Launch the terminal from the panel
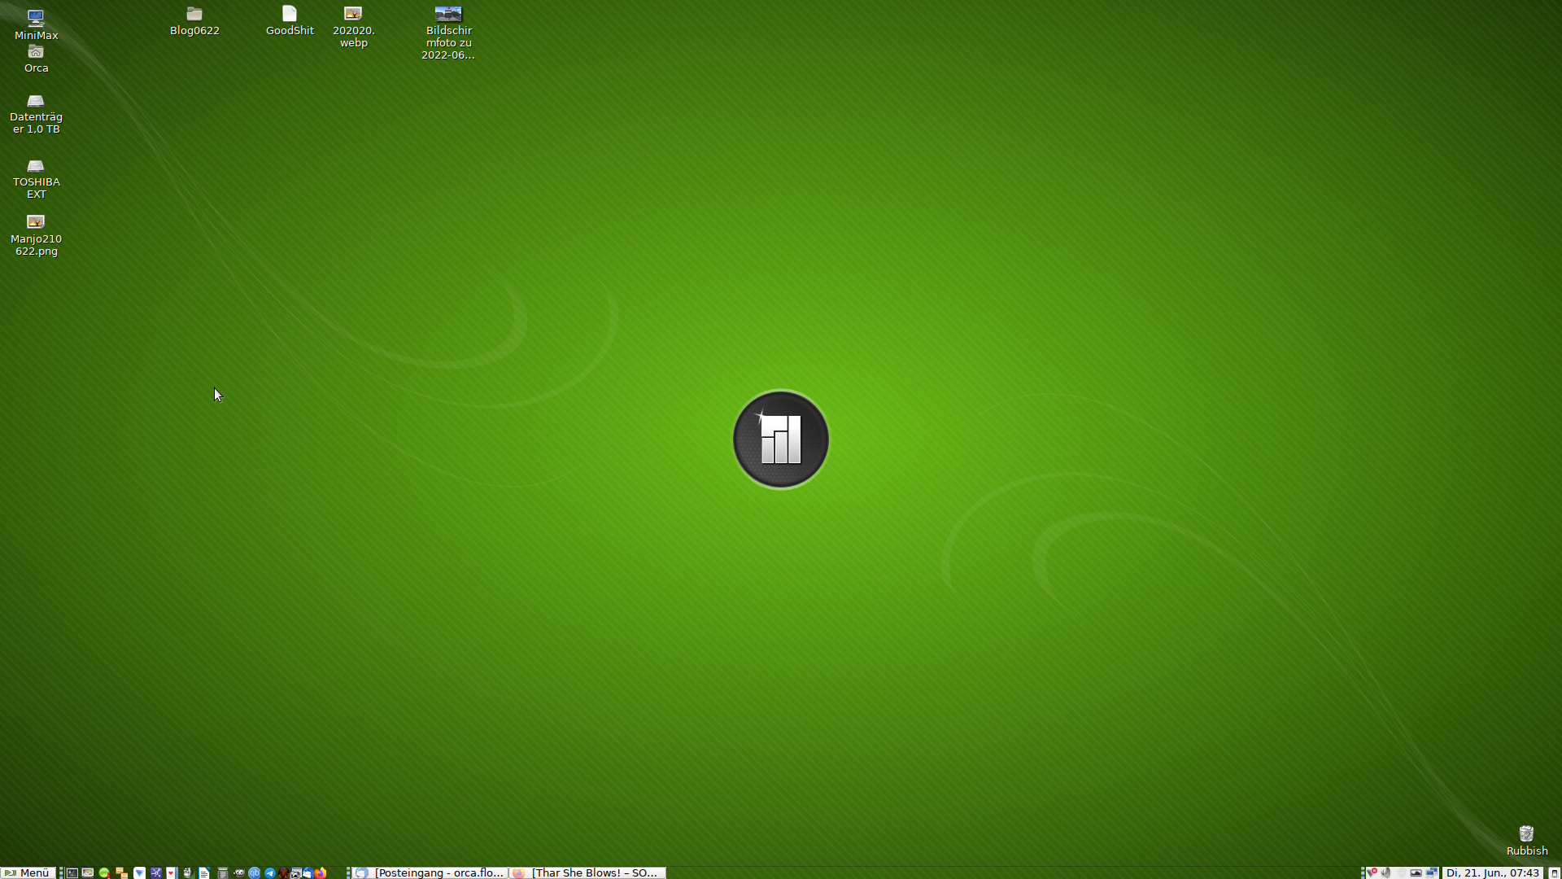Screen dimensions: 1562x879 tap(72, 872)
